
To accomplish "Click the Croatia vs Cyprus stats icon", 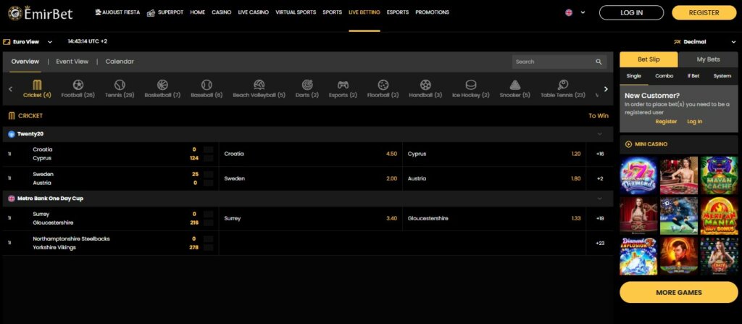I will click(x=9, y=154).
